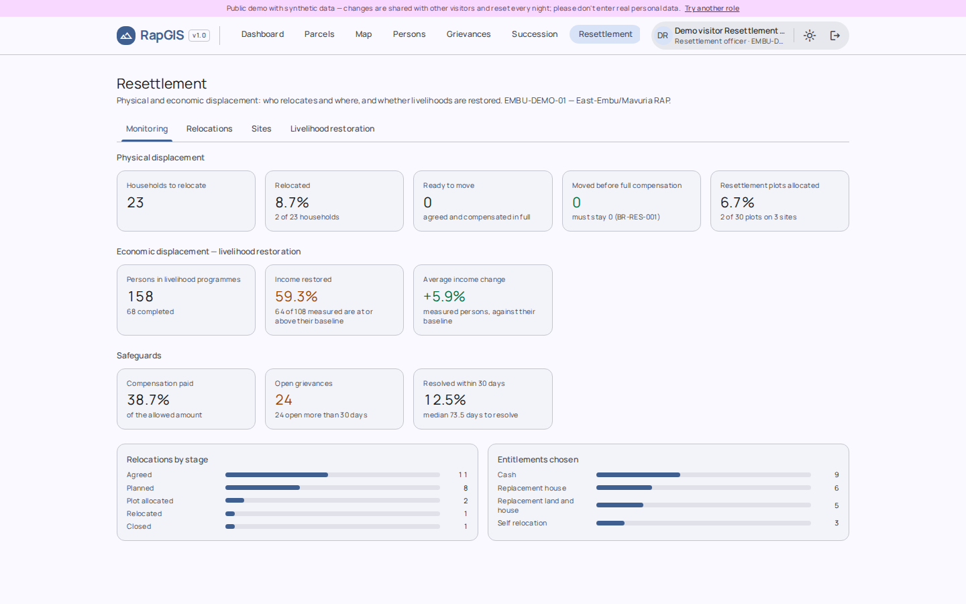This screenshot has width=966, height=604.
Task: Click the Income restored 59.3% value
Action: [x=297, y=297]
